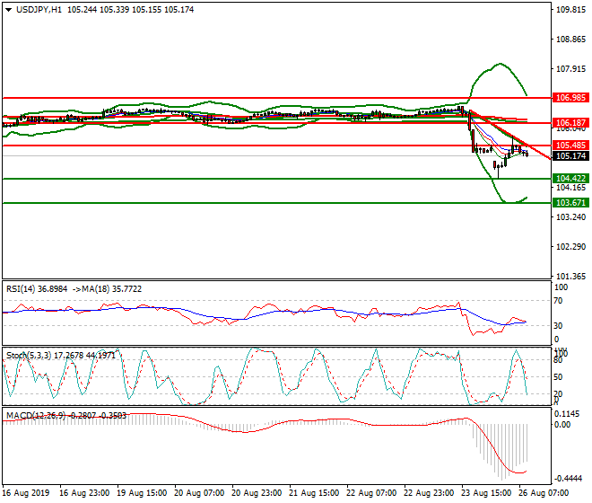Click the 103.240 price scale value
Screen dimensions: 592x503
(570, 217)
